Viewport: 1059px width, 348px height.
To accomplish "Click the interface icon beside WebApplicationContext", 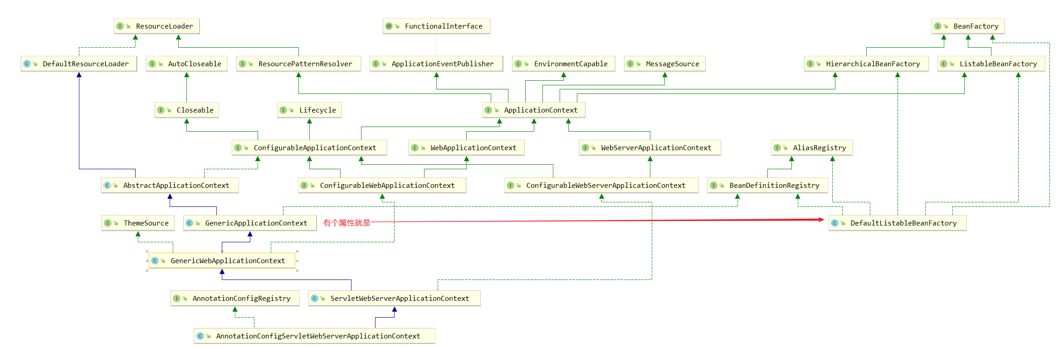I will point(415,148).
